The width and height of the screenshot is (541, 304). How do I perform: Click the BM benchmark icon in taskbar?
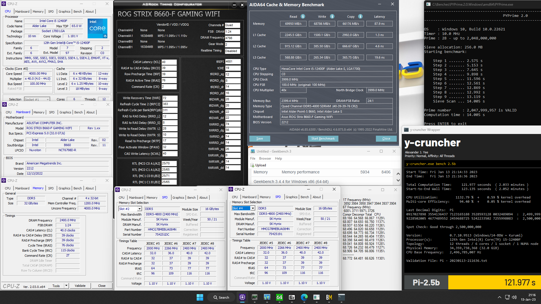329,297
